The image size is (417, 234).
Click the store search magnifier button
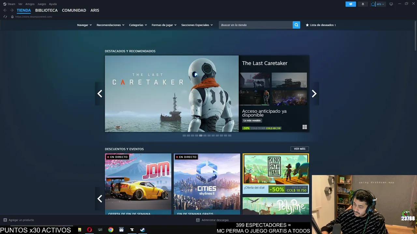click(x=296, y=25)
